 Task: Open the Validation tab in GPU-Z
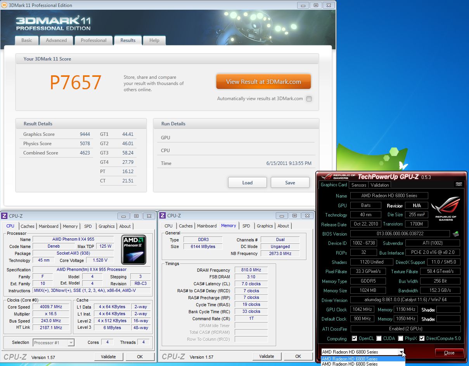tap(380, 185)
